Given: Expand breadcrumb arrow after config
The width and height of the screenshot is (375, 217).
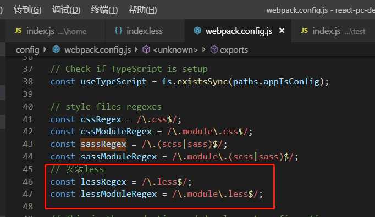Looking at the screenshot, I should (45, 50).
